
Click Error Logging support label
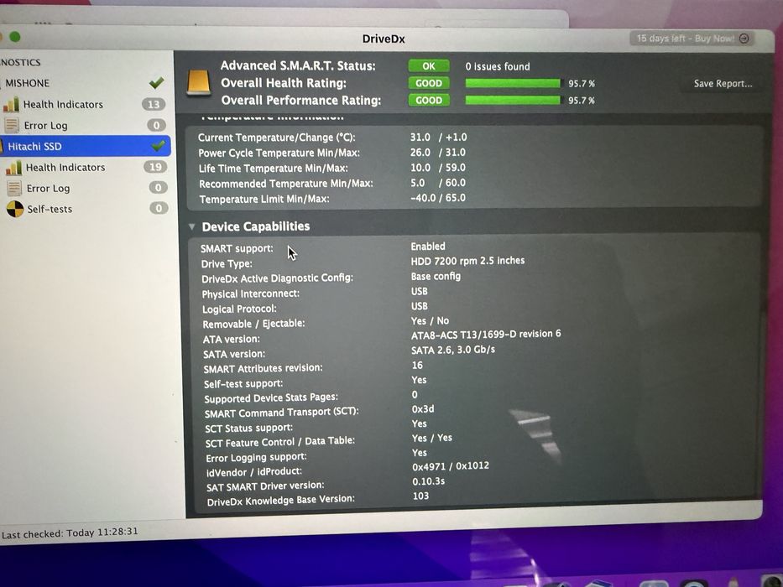tap(256, 457)
